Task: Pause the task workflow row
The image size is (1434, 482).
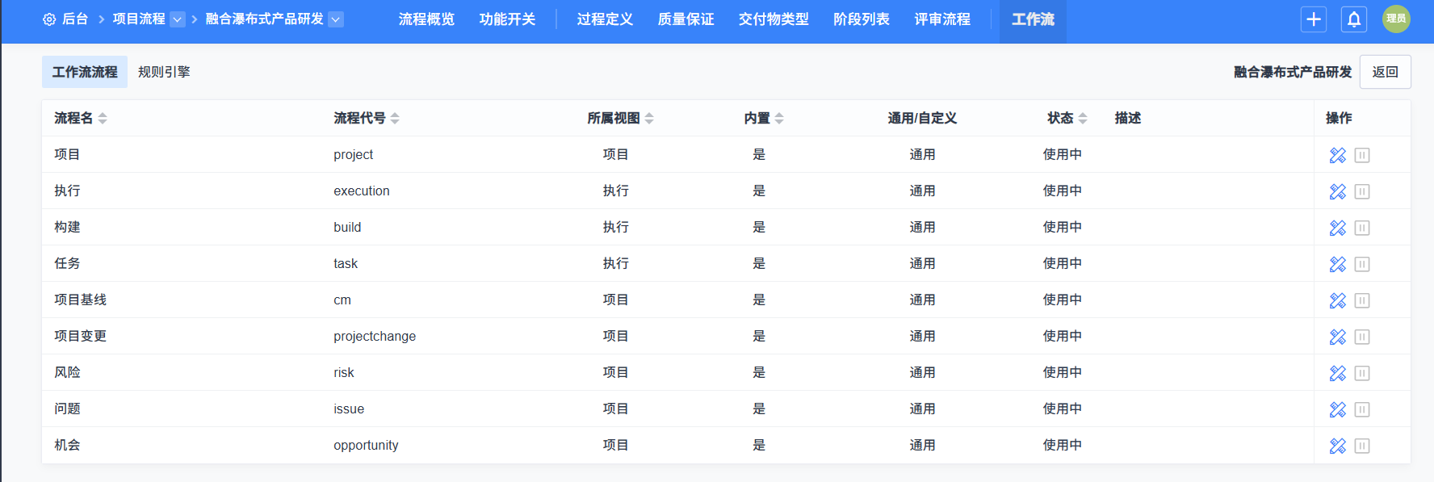Action: point(1362,264)
